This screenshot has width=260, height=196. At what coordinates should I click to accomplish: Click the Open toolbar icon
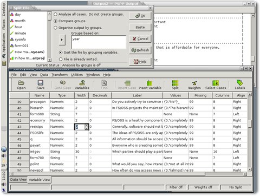pos(21,85)
